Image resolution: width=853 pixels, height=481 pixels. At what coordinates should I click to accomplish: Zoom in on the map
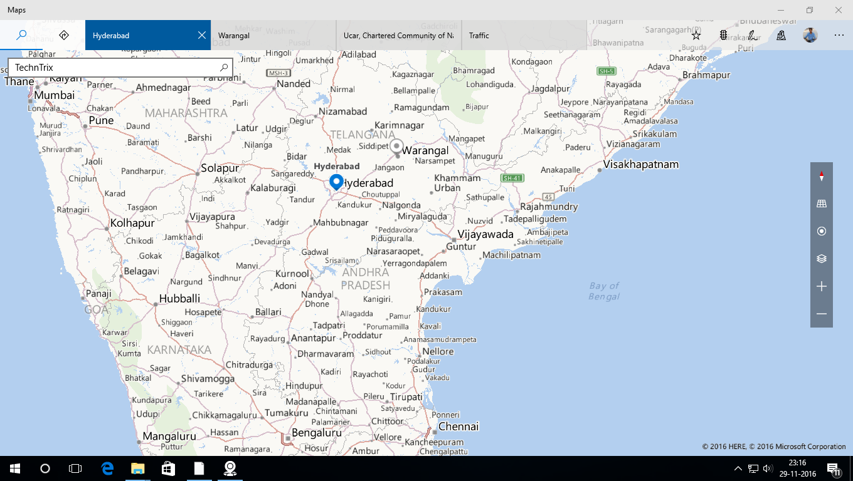[822, 286]
